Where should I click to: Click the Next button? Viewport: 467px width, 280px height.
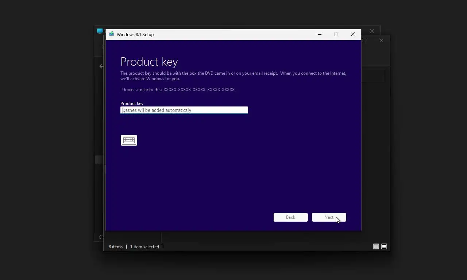tap(329, 217)
